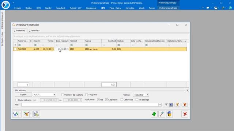Open the settle payments button dropdown arrow
The image size is (234, 131).
click(20, 114)
